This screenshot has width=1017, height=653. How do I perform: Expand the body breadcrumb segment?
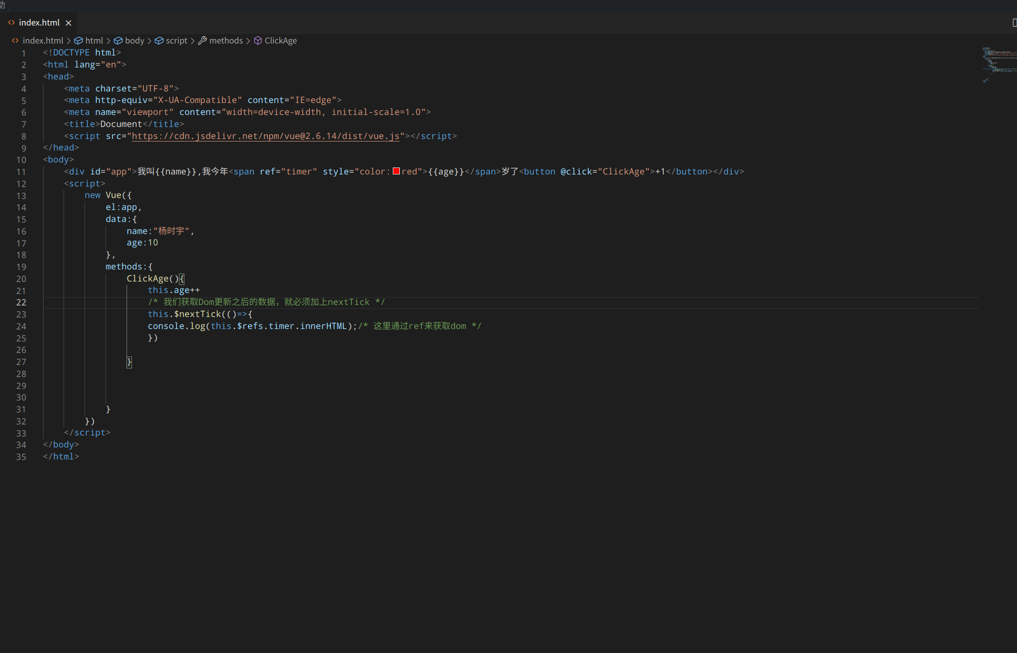134,40
